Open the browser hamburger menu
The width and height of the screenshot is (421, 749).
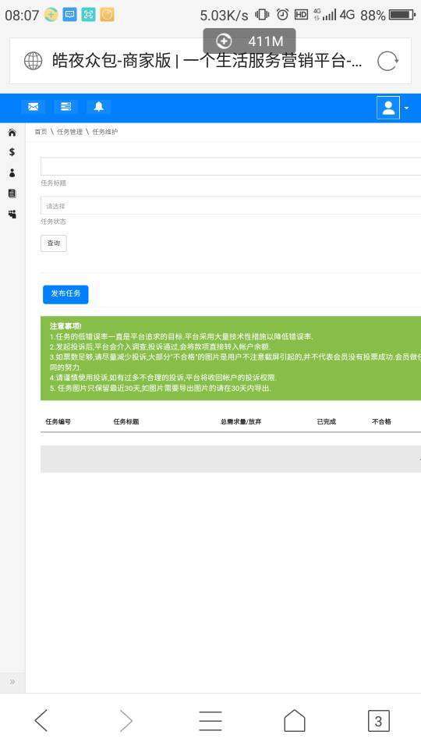coord(210,720)
